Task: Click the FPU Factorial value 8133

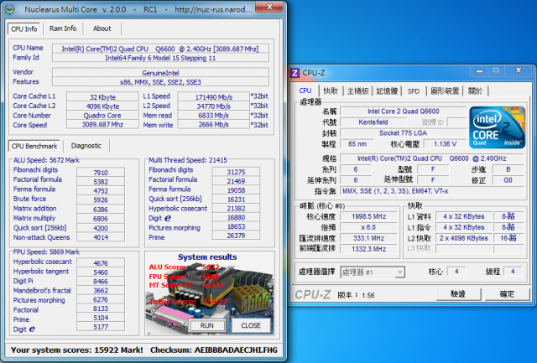Action: click(x=101, y=309)
